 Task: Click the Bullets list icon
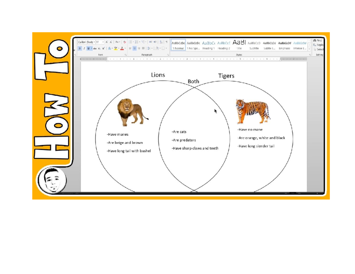pos(130,42)
